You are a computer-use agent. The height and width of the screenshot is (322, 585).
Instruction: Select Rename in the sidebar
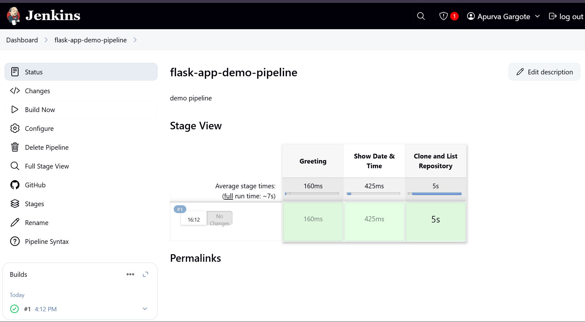[x=81, y=223]
